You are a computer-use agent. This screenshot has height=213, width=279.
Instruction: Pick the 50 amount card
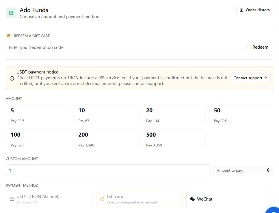[241, 115]
